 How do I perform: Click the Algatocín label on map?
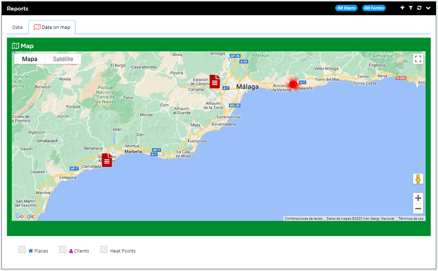tap(36, 132)
